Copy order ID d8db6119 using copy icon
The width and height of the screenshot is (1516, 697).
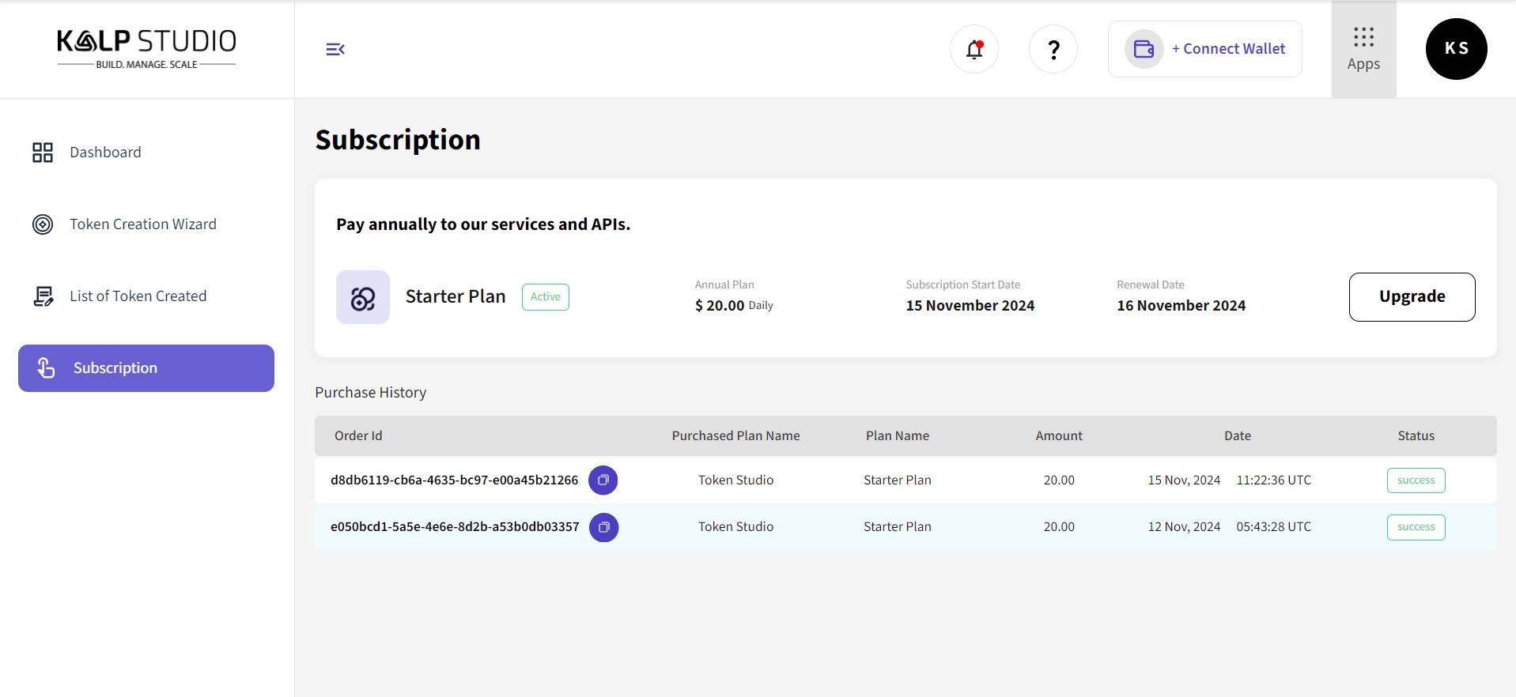click(603, 480)
